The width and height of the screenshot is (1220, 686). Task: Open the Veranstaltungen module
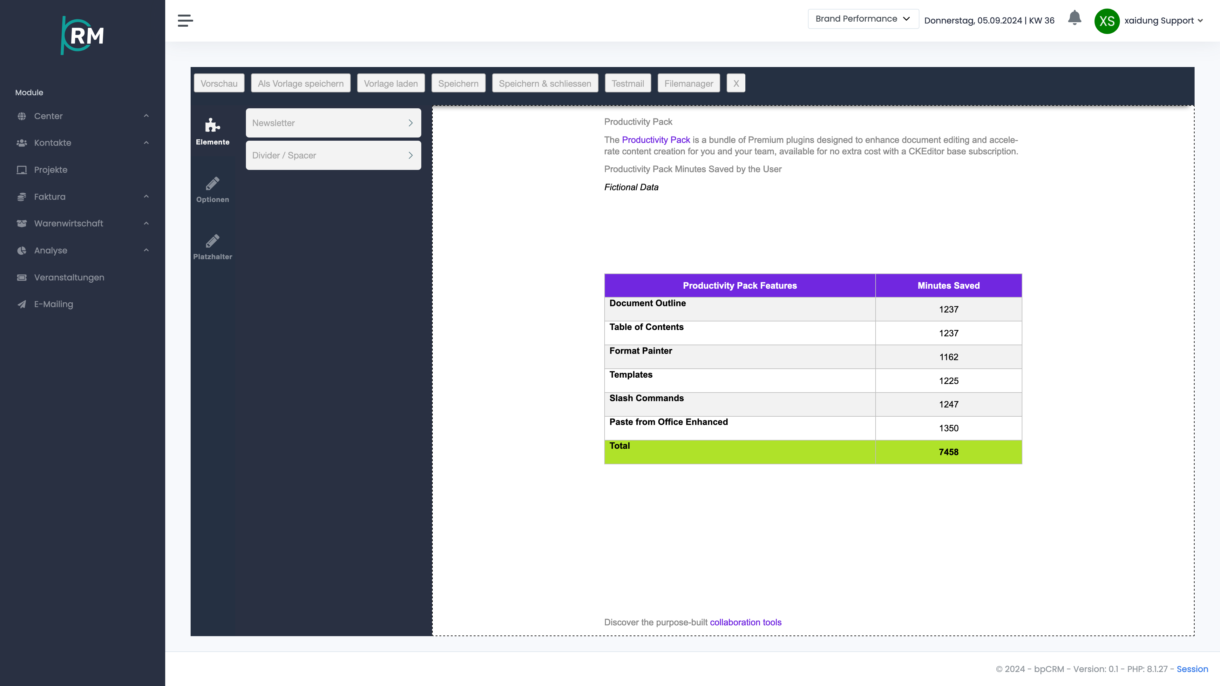coord(69,278)
